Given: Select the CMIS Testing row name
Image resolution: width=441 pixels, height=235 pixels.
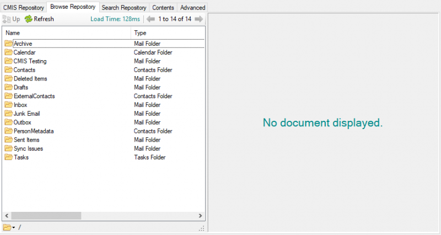Looking at the screenshot, I should coord(30,61).
